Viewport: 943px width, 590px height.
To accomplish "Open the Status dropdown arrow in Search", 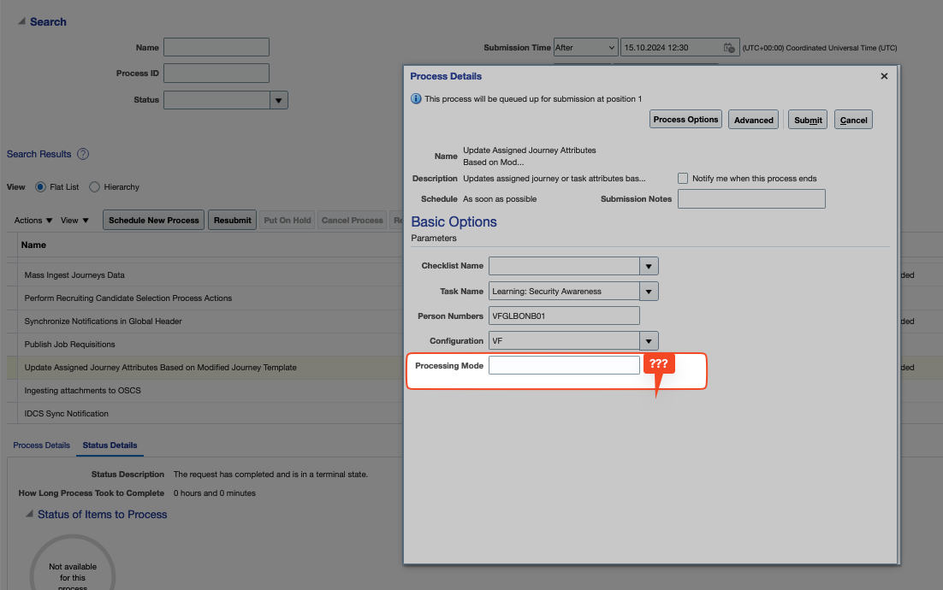I will tap(279, 100).
